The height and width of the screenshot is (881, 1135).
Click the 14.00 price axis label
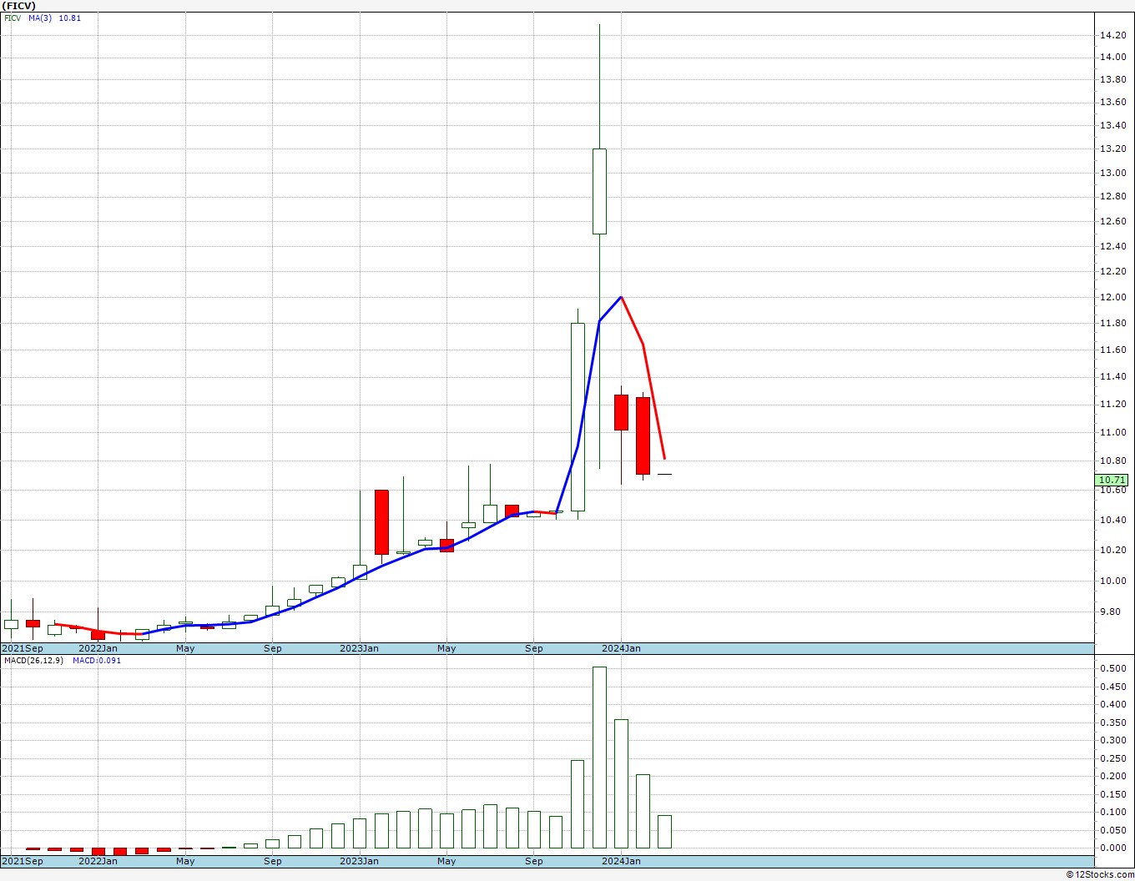(1112, 58)
